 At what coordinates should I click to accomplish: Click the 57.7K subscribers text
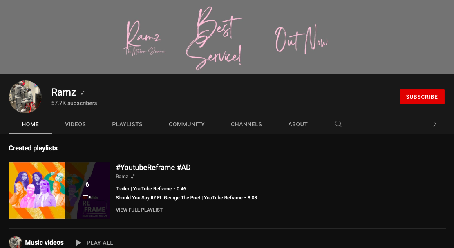click(x=74, y=103)
